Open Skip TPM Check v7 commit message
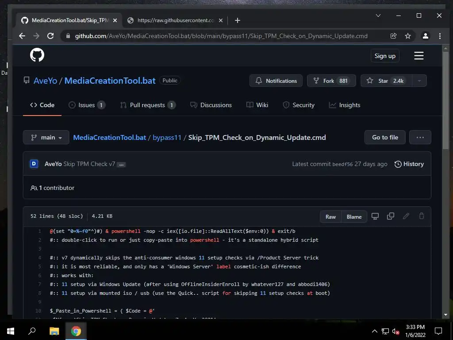This screenshot has width=453, height=340. tap(89, 164)
